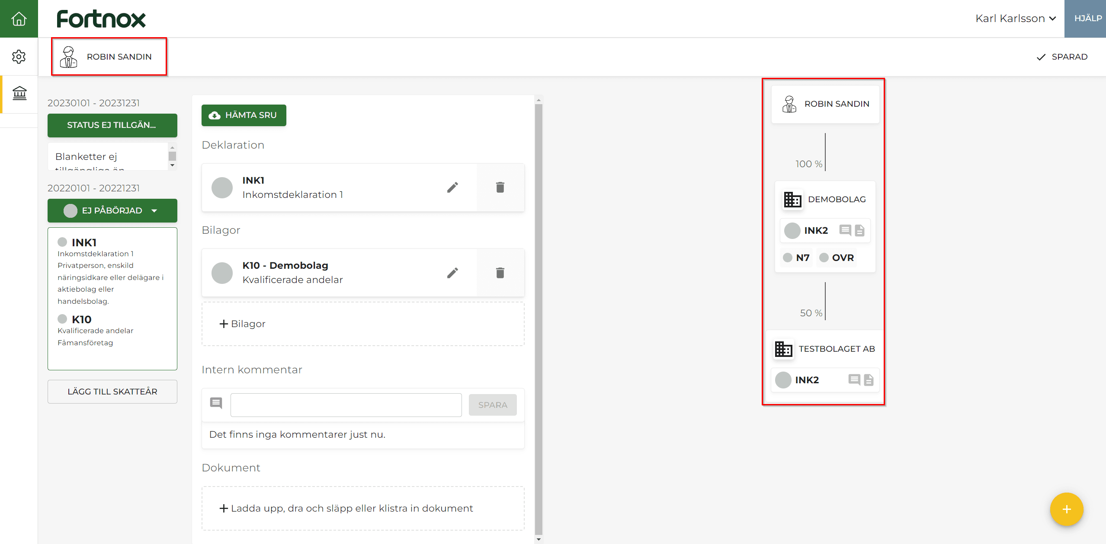Toggle OVR status dot under Demobolag
Screen dimensions: 1106x544
(824, 258)
